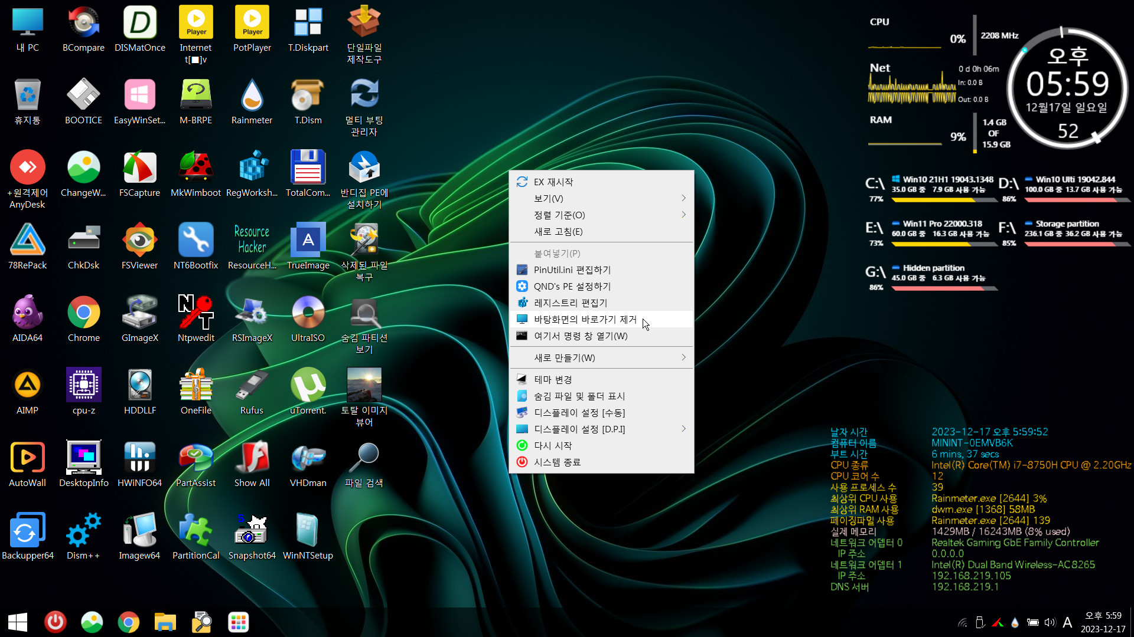The image size is (1134, 637).
Task: Open Rainmeter desktop shortcut
Action: (x=252, y=102)
